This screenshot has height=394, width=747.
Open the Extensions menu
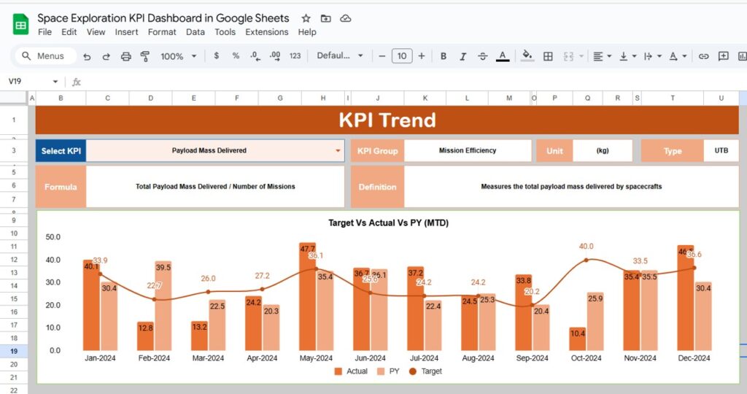pyautogui.click(x=267, y=32)
